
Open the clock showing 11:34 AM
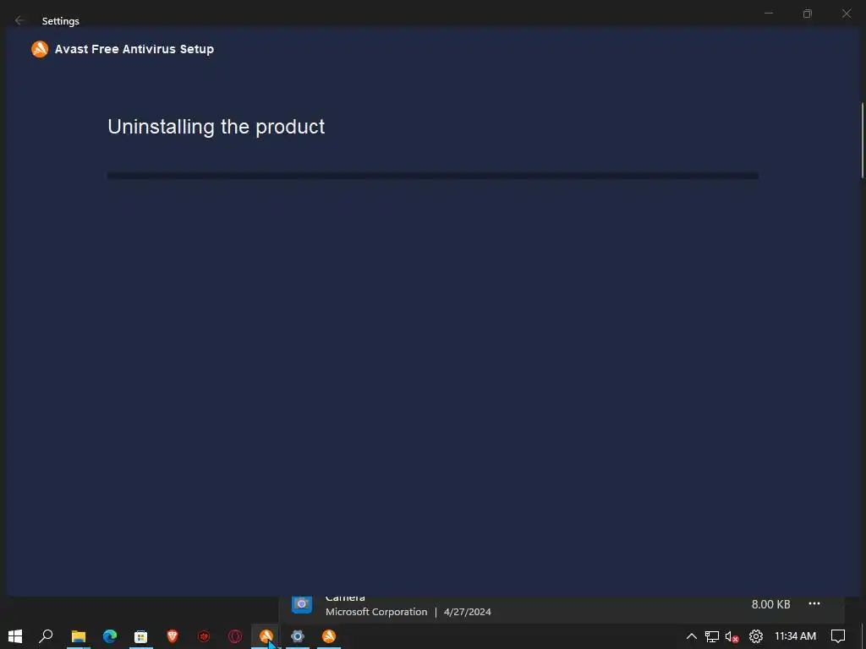pos(795,636)
